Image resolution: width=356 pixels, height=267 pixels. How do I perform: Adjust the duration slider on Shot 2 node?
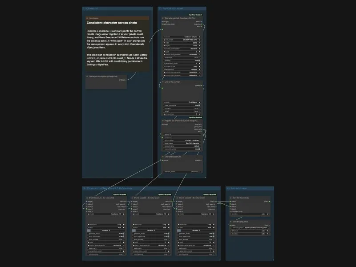tap(151, 231)
